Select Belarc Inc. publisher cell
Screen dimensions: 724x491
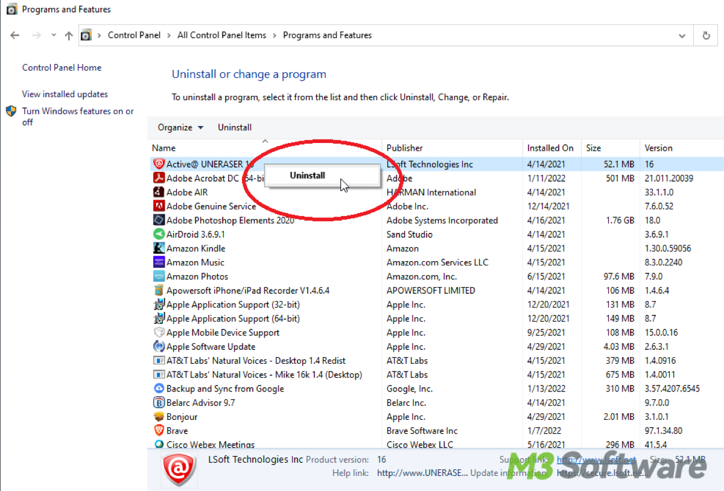pos(406,403)
